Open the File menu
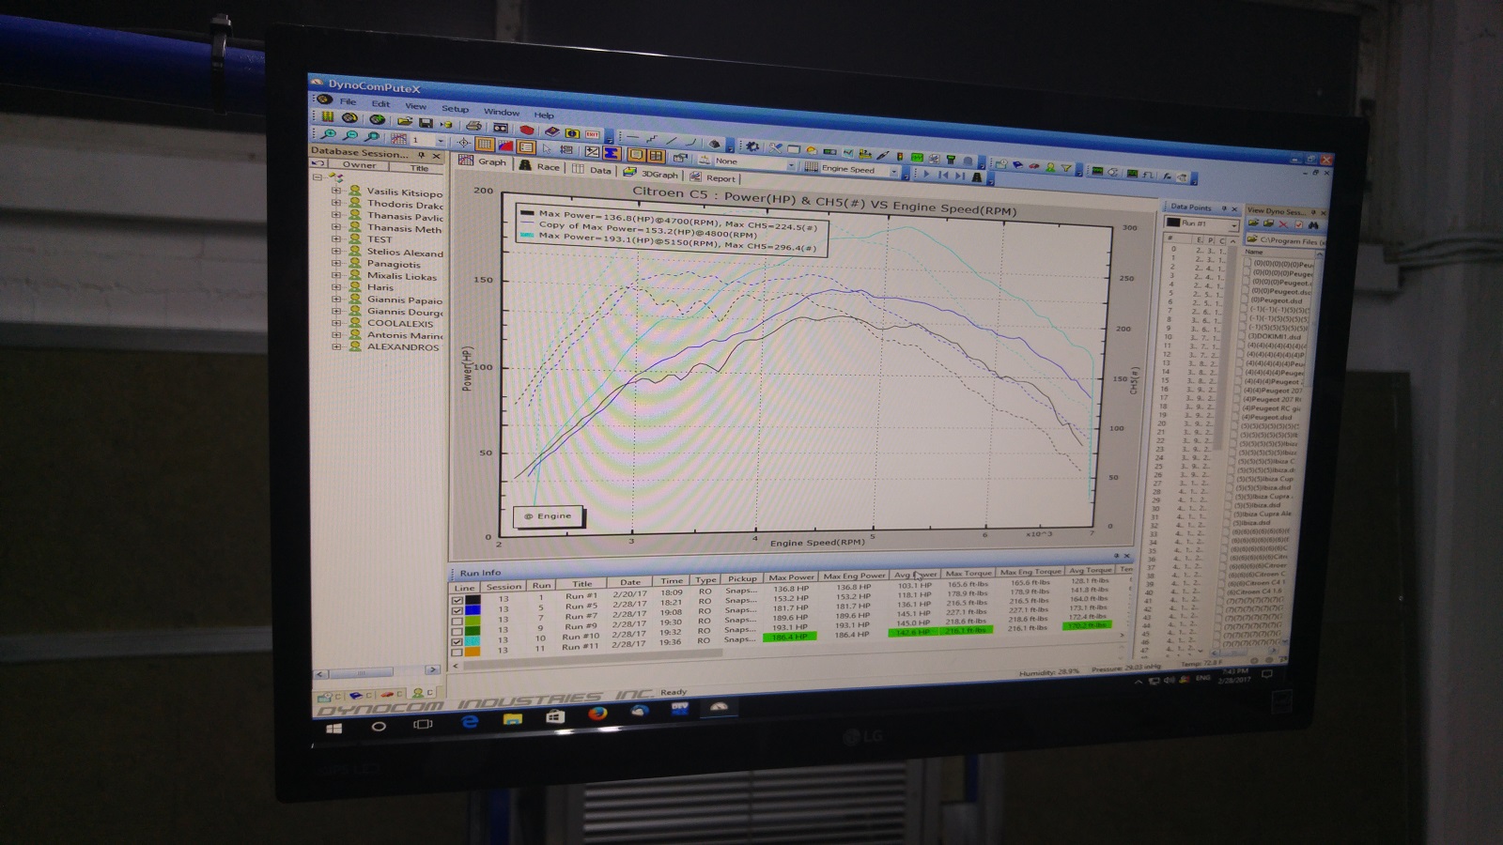The image size is (1503, 845). click(348, 101)
